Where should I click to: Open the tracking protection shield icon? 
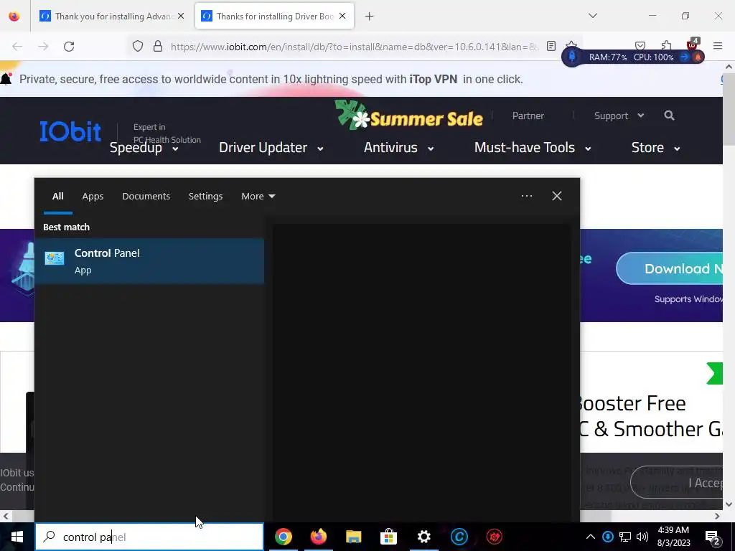(137, 46)
